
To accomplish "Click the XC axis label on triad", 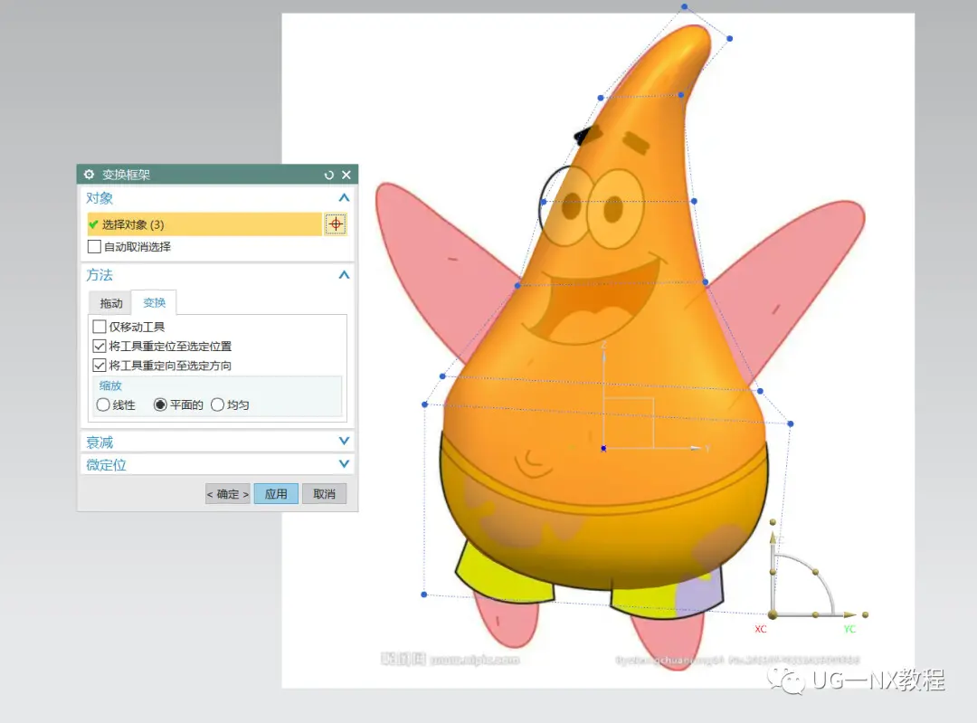I will (760, 629).
